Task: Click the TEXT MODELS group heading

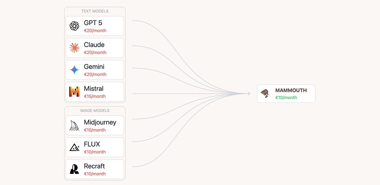Action: 95,11
